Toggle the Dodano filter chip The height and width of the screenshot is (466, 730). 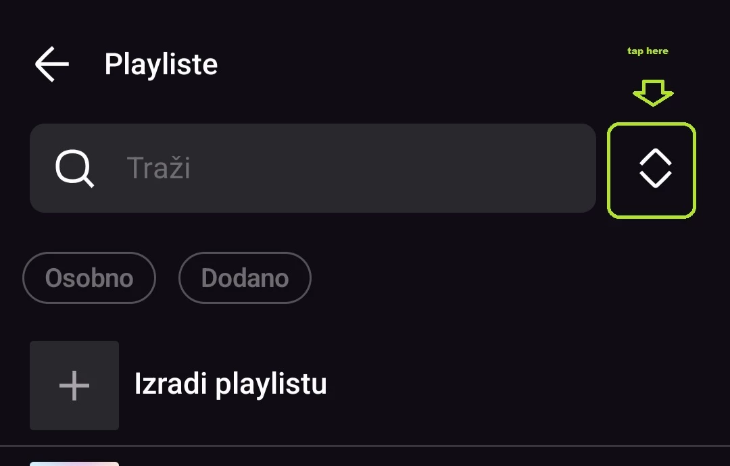pyautogui.click(x=245, y=278)
